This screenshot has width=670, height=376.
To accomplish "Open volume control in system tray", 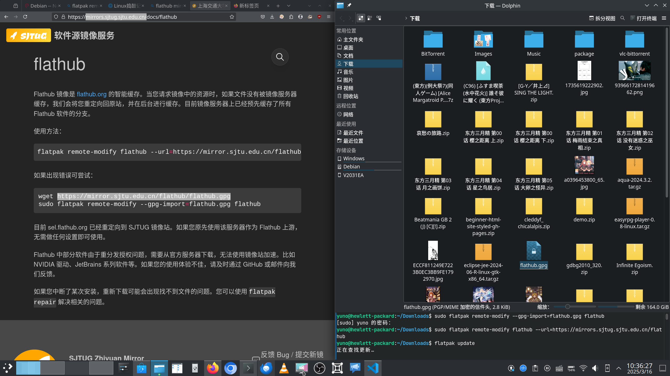I will pos(595,368).
